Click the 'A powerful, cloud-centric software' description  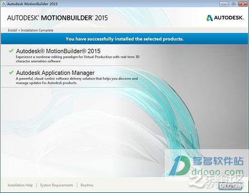click(77, 80)
